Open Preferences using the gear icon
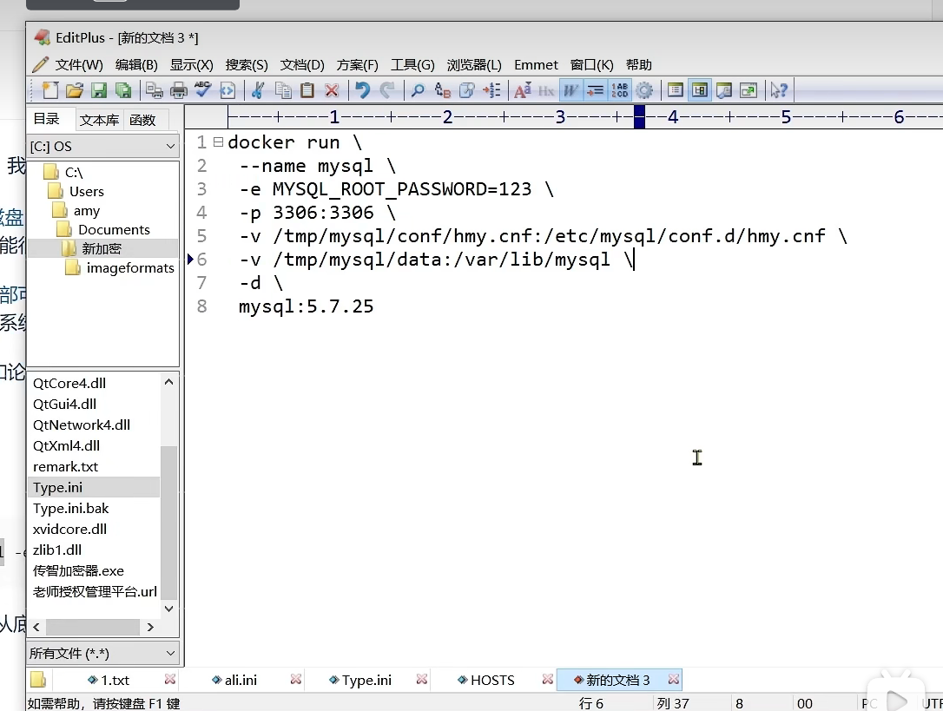 click(x=646, y=89)
